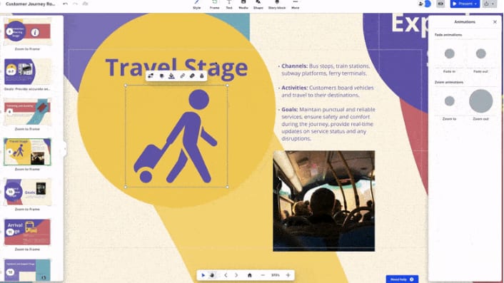Open the Style tool in the top toolbar
Viewport: 504px width, 283px height.
coord(197,4)
